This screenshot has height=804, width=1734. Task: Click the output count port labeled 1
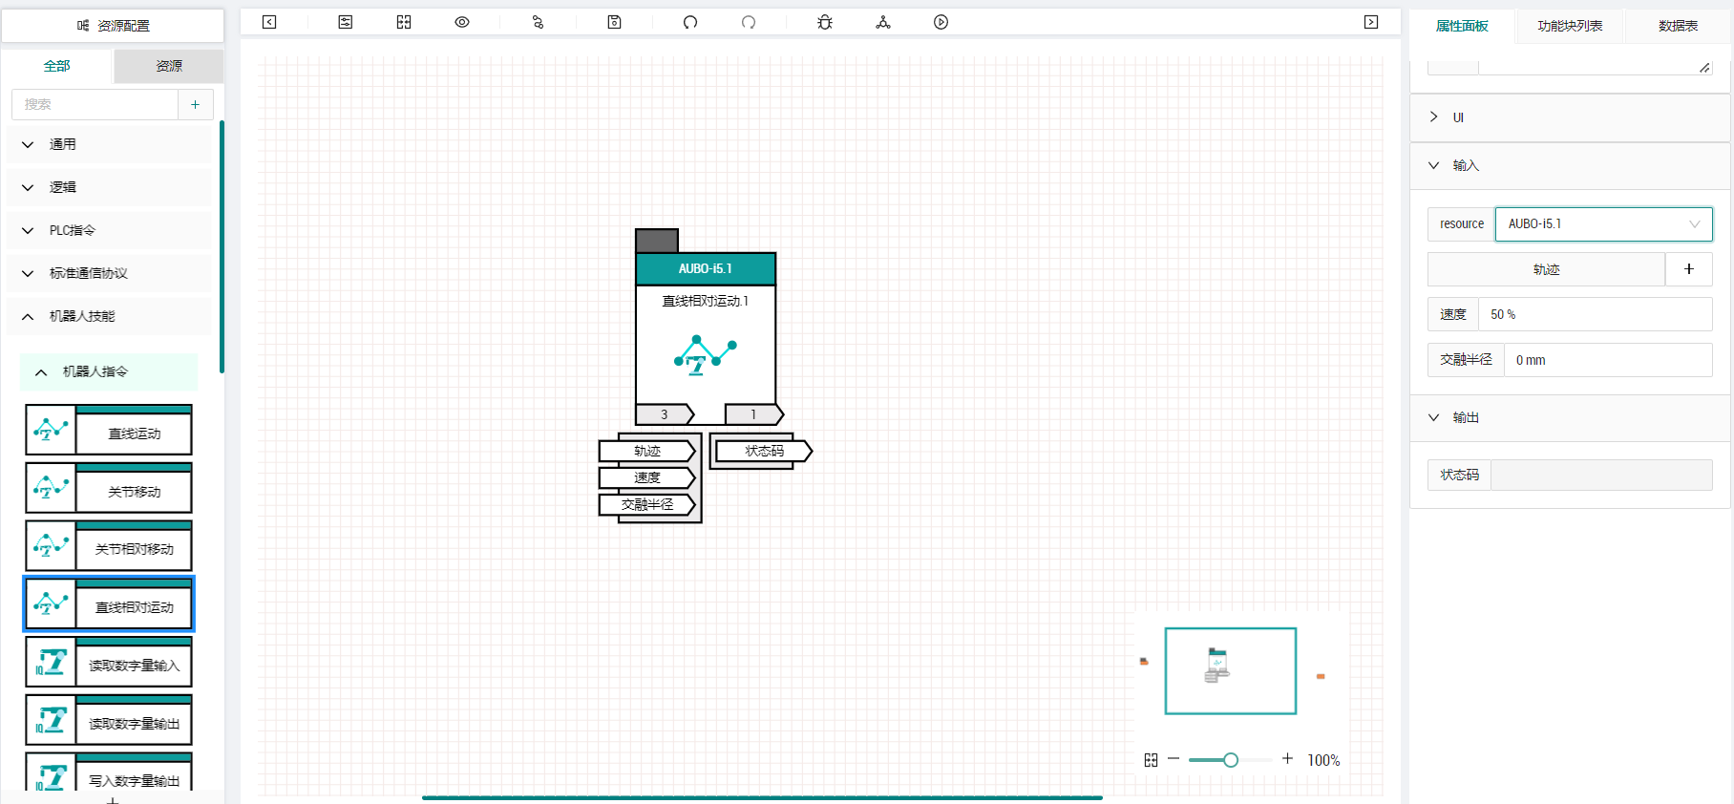coord(754,414)
